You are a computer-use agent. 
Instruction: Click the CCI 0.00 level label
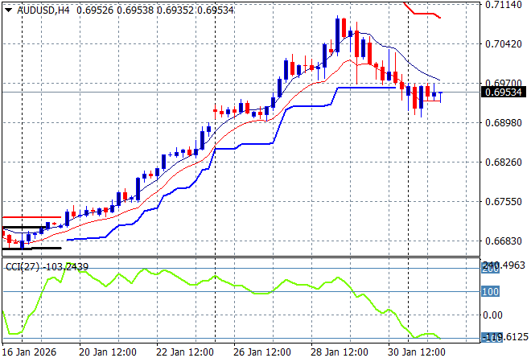point(492,315)
